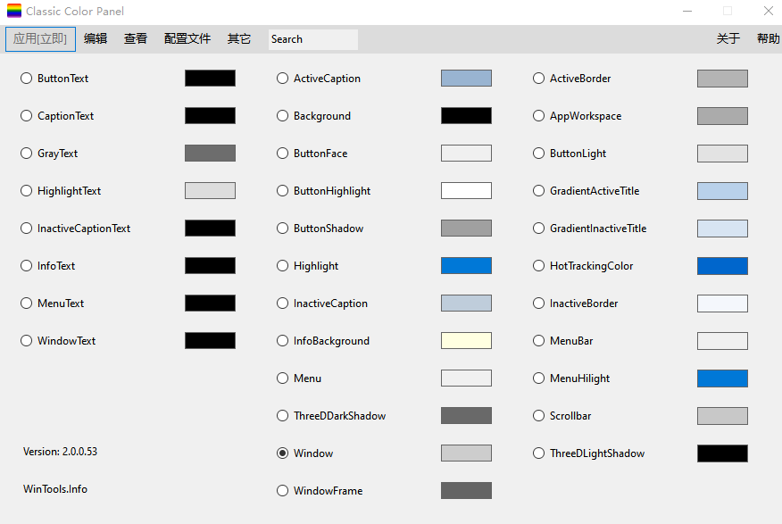
Task: Select the MenuText radio button
Action: click(26, 304)
